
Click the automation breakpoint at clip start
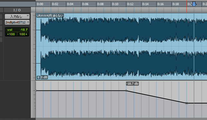(36, 90)
